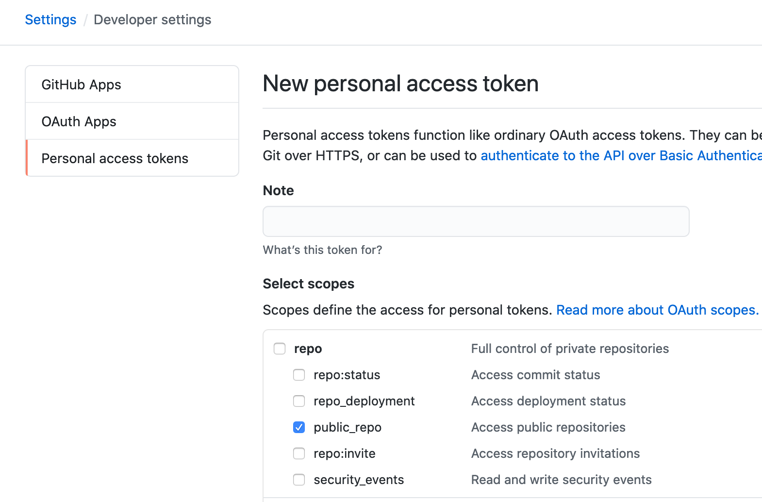This screenshot has height=502, width=762.
Task: Click the 'repo:invite' scope label
Action: pos(345,454)
